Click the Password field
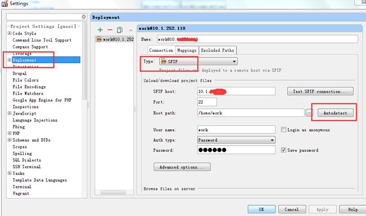Viewport: 366px width, 216px height. tap(236, 150)
